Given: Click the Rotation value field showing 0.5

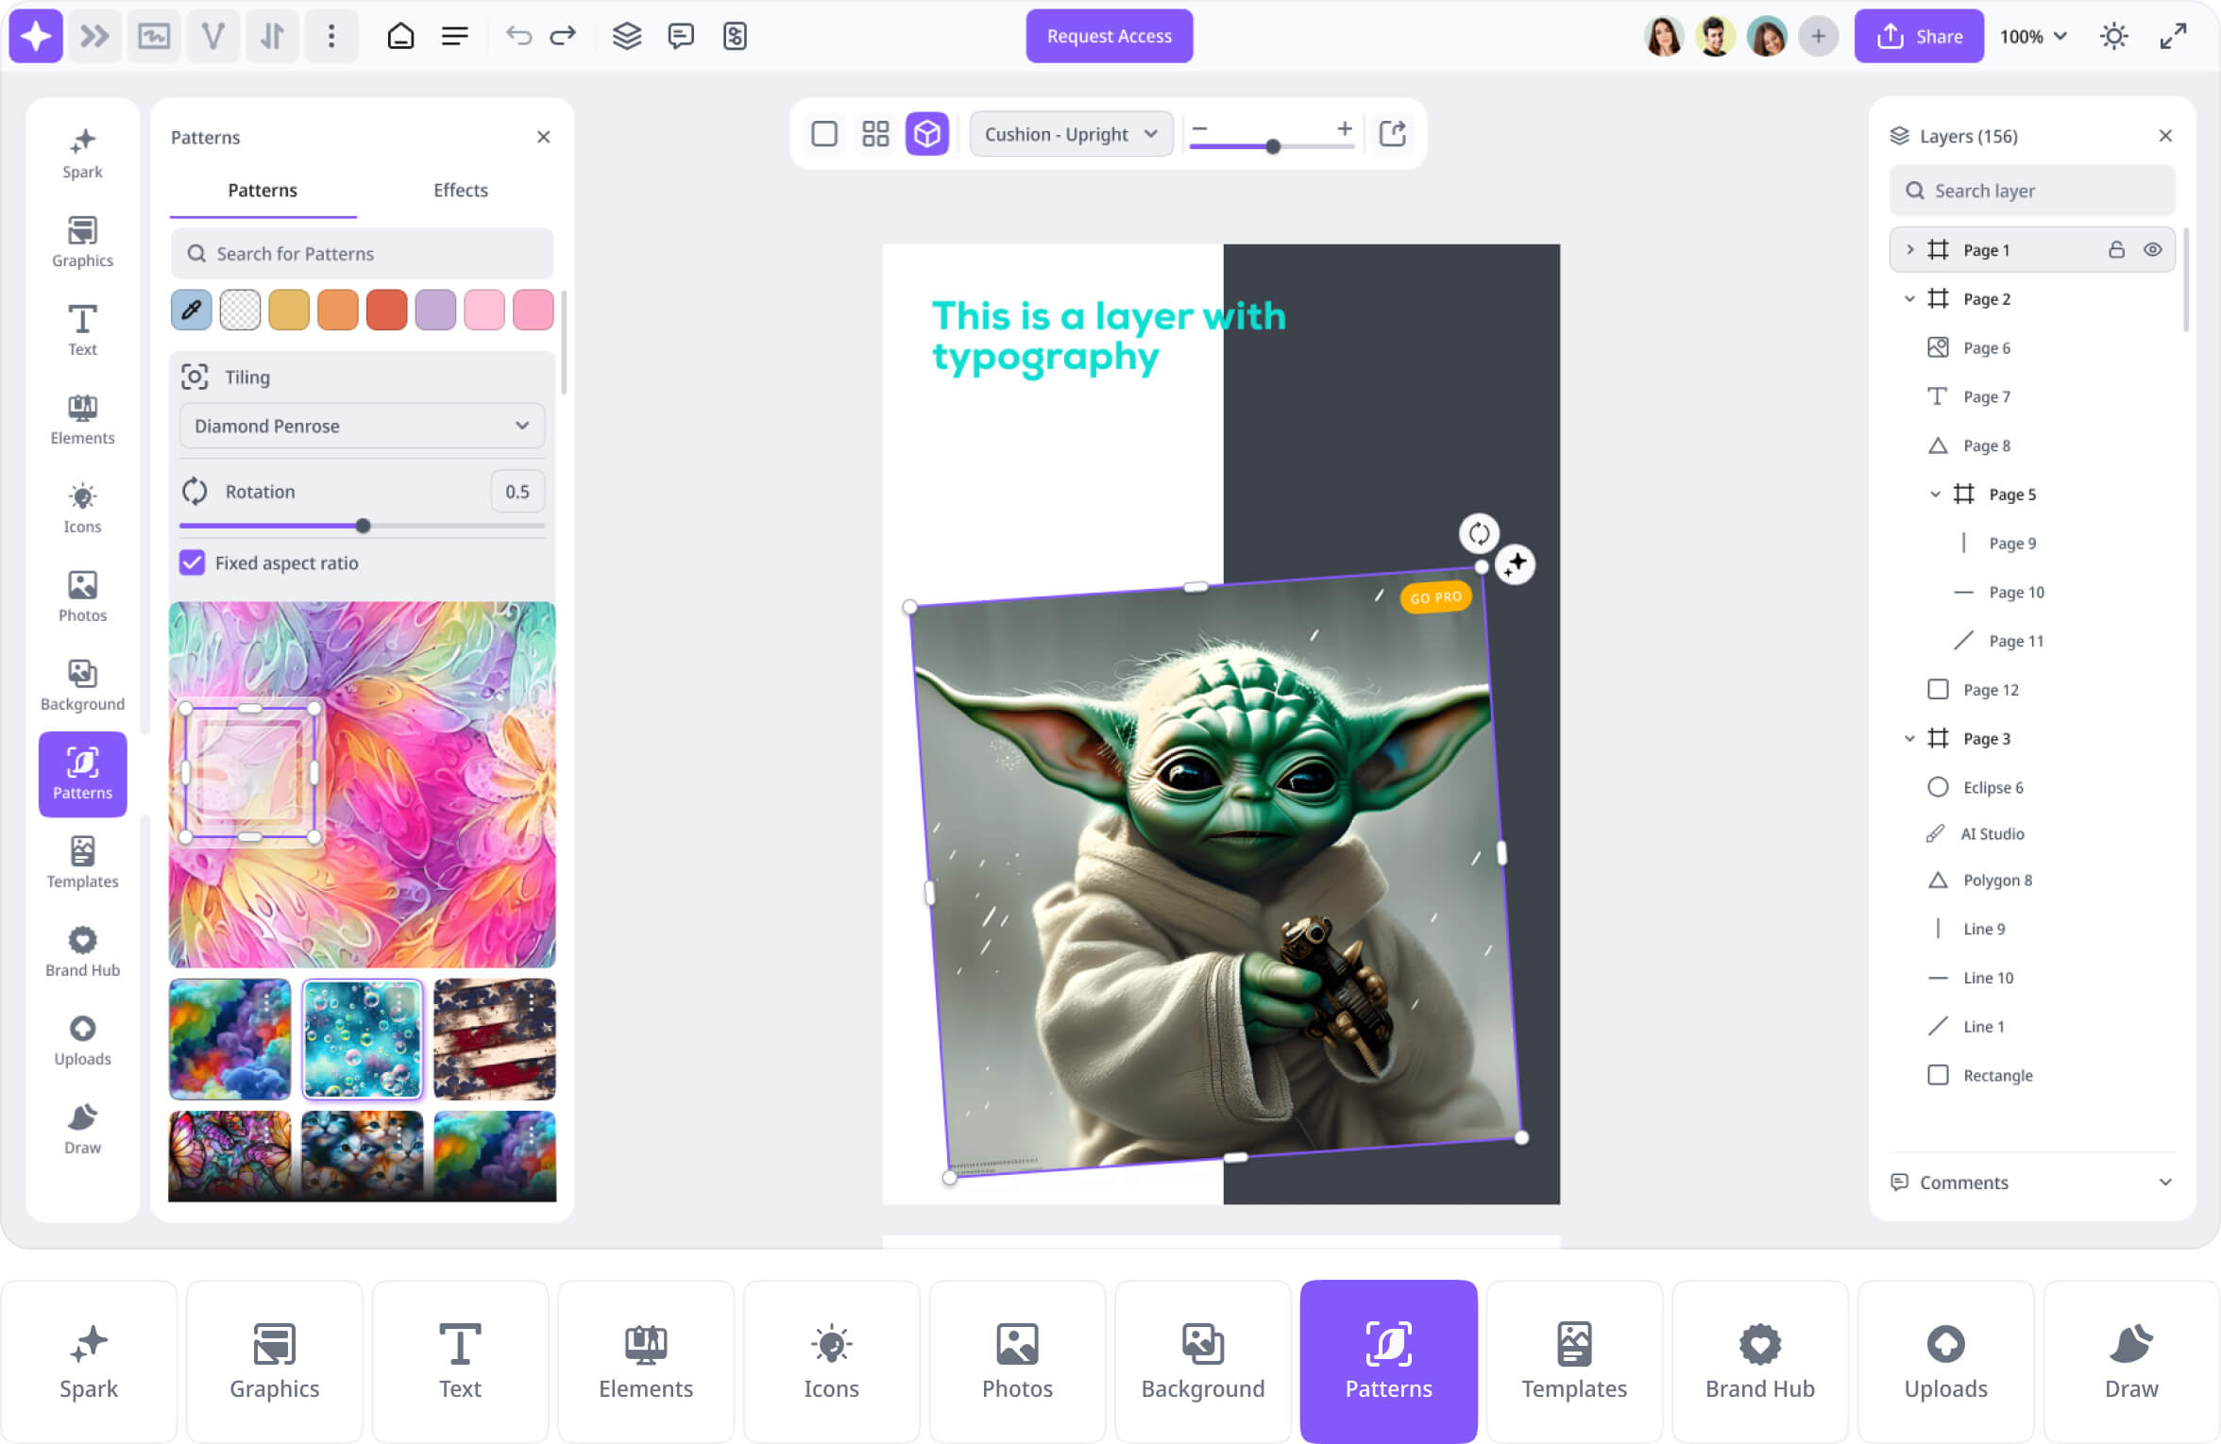Looking at the screenshot, I should [x=517, y=491].
